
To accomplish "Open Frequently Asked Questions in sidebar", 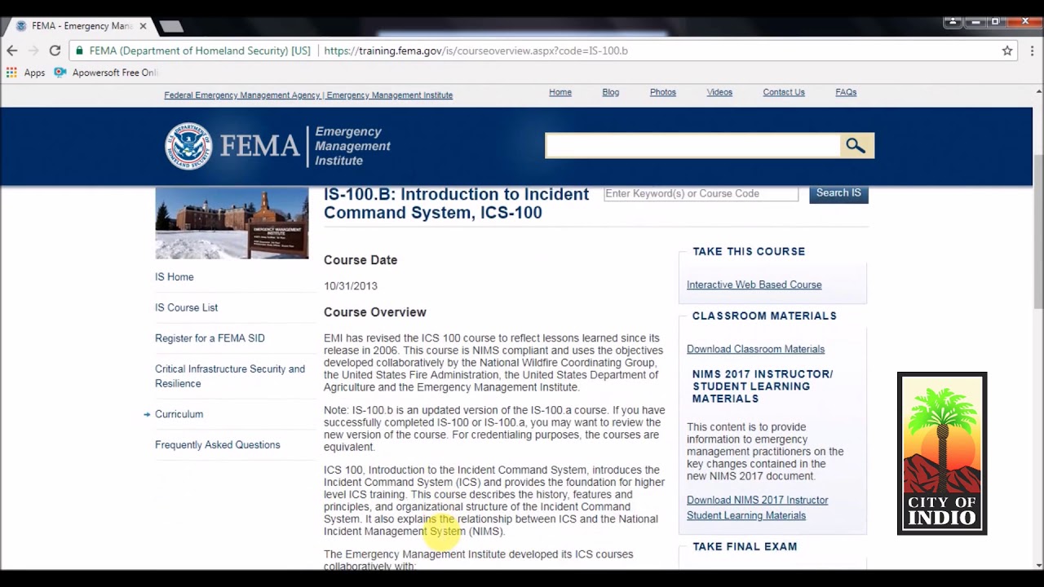I will (x=217, y=445).
